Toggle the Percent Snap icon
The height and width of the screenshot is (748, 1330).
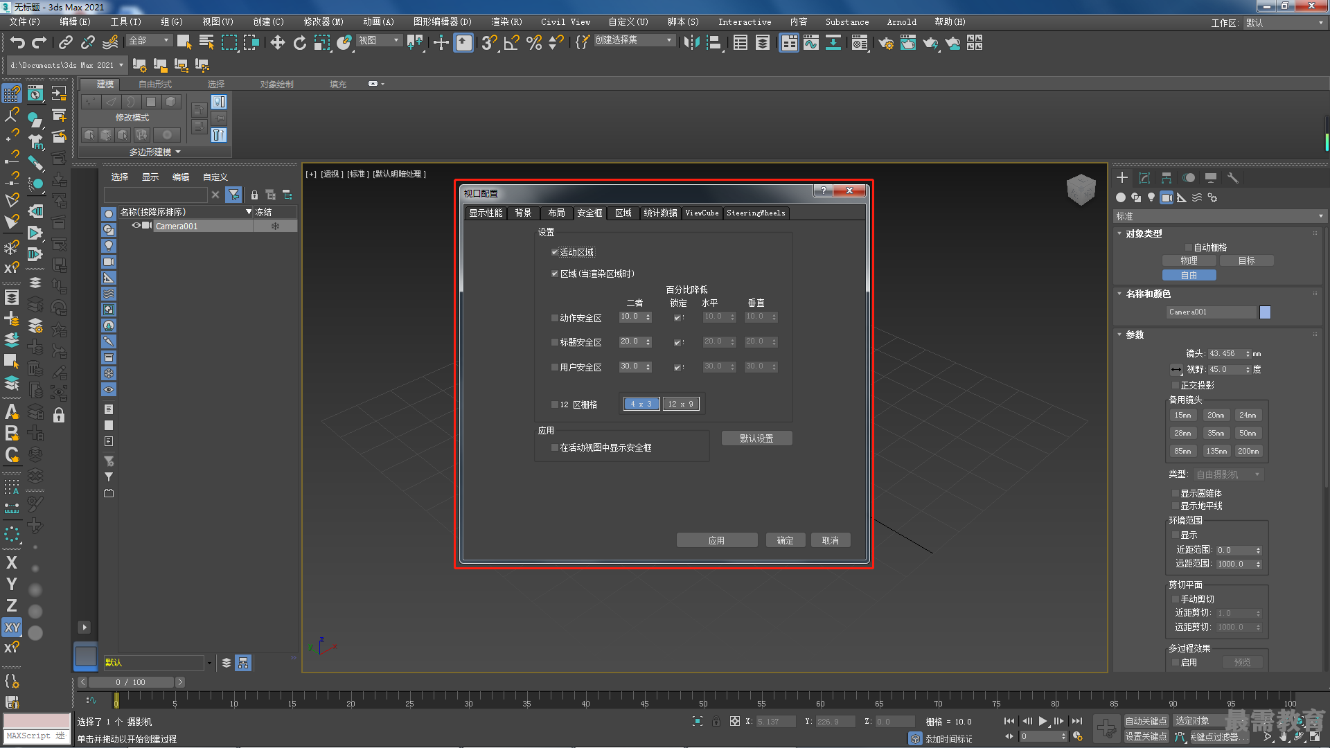tap(533, 43)
